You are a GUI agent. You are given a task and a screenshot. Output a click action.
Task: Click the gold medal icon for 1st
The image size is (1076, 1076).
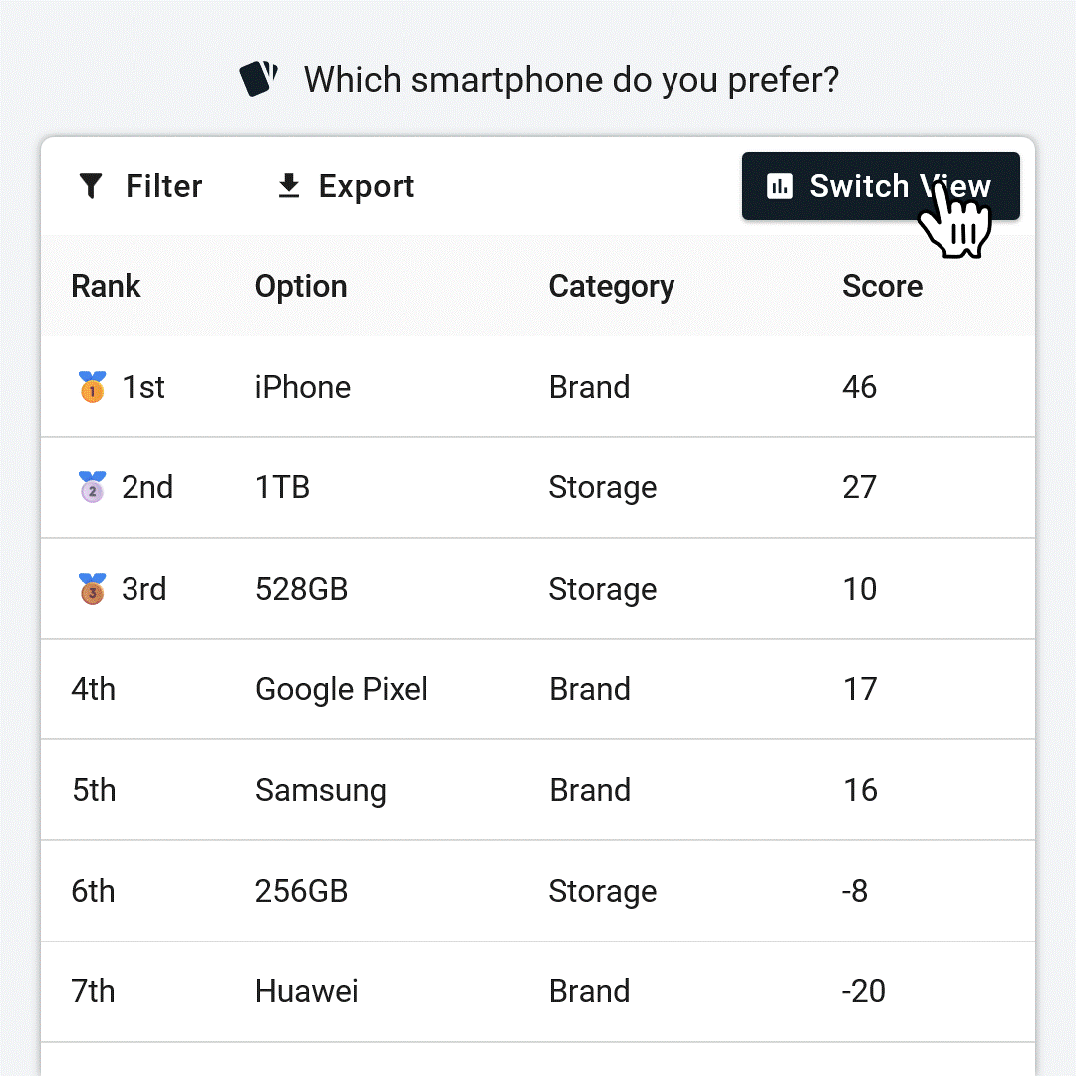[92, 387]
